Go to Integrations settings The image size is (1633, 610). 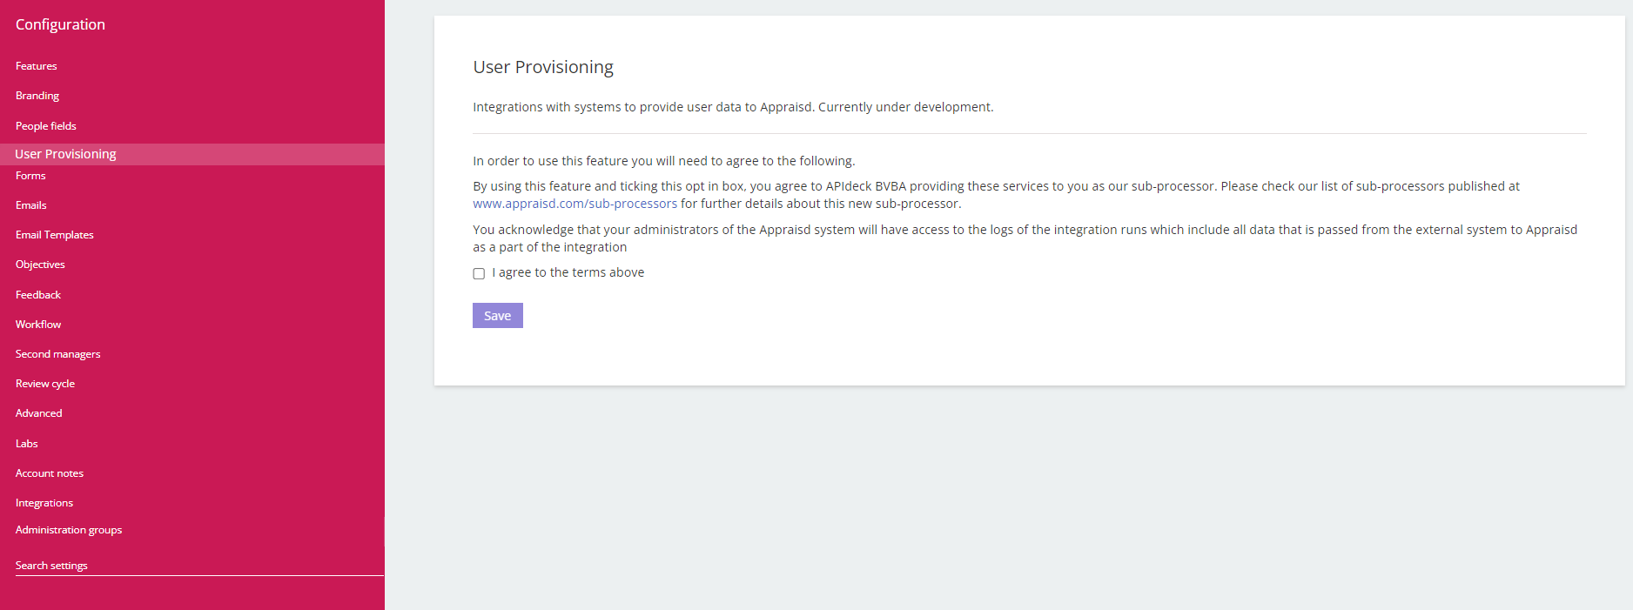tap(44, 503)
